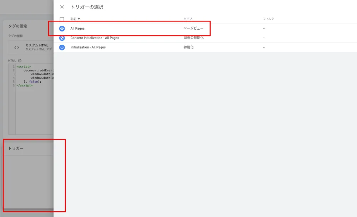This screenshot has height=217, width=357.
Task: Click the タイプ column header
Action: (x=188, y=19)
